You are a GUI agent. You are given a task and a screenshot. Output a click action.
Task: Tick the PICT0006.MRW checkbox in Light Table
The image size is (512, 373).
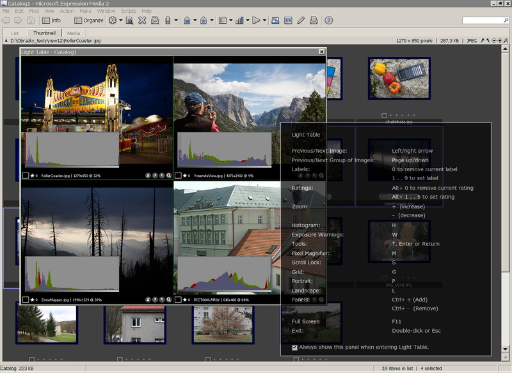tap(178, 300)
